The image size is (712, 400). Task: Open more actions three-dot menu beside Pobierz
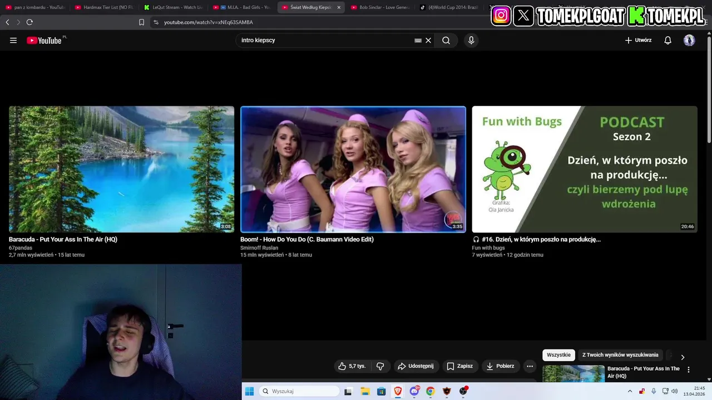pyautogui.click(x=530, y=366)
